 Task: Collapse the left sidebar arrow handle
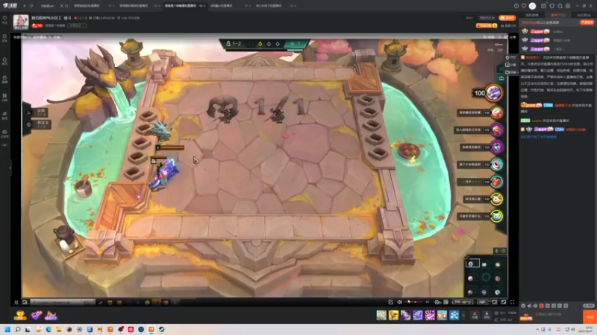coord(10,167)
